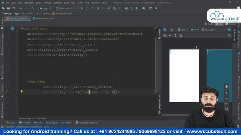Open the Tools menu

coord(80,3)
